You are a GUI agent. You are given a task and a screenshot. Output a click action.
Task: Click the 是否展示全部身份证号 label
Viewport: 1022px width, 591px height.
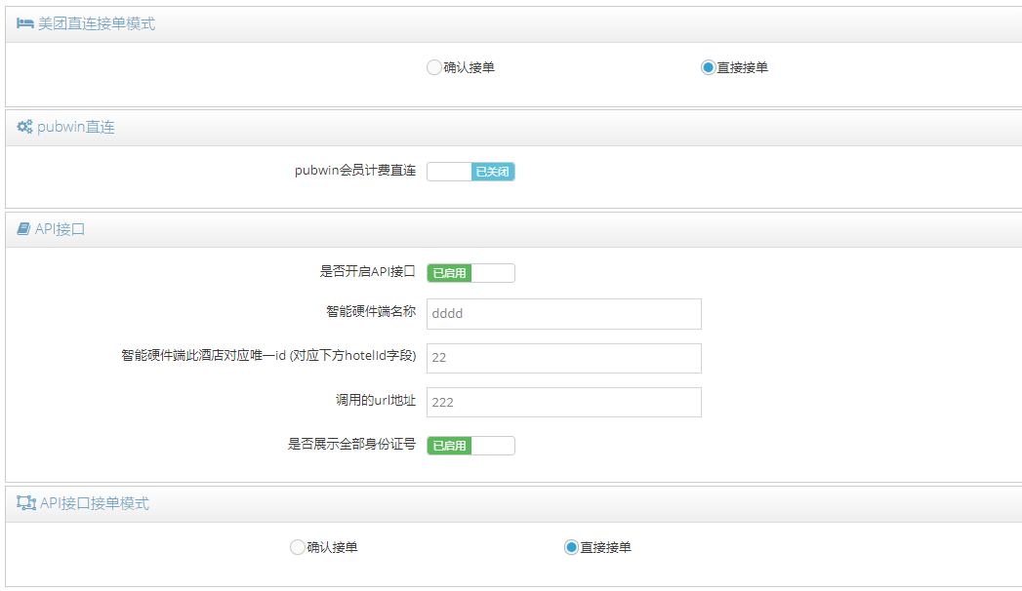coord(352,444)
